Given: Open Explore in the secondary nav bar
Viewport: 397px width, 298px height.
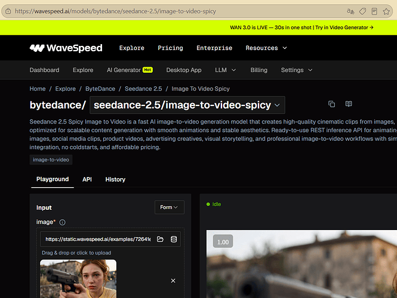Looking at the screenshot, I should [x=83, y=70].
